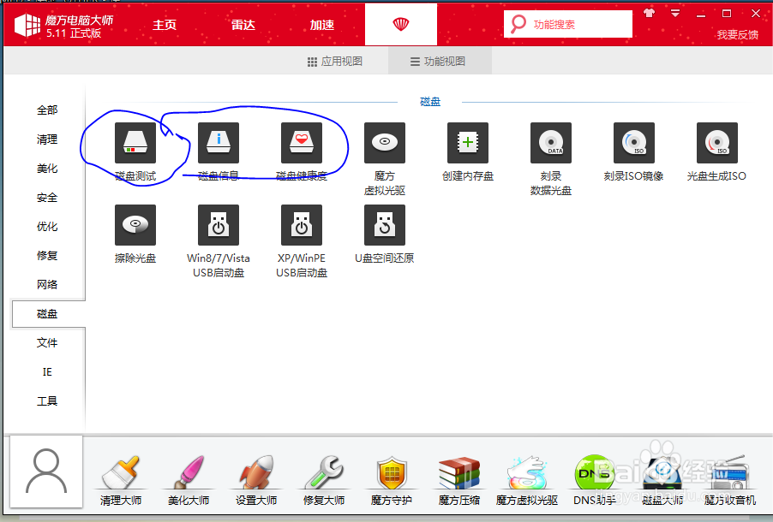Open the 光盘生成ISO tool
The width and height of the screenshot is (773, 522).
pyautogui.click(x=716, y=143)
